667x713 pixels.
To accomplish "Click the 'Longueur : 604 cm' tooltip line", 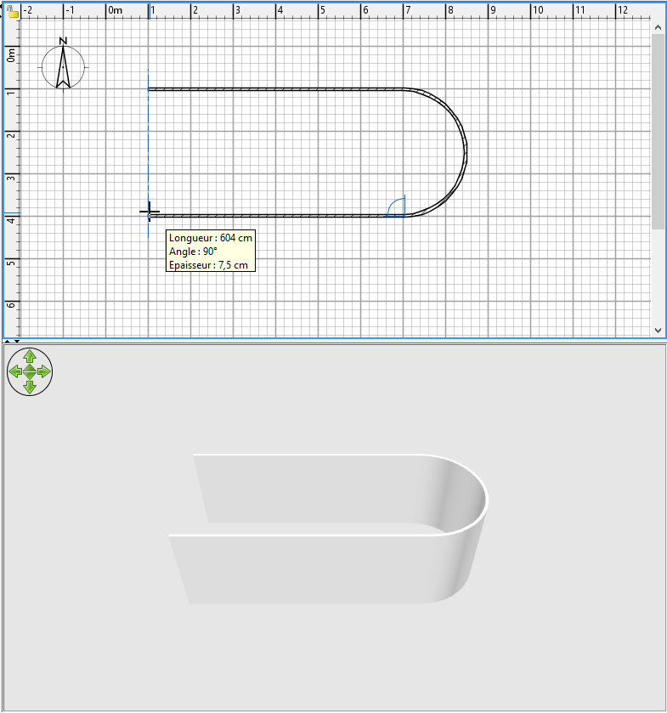I will coord(211,238).
